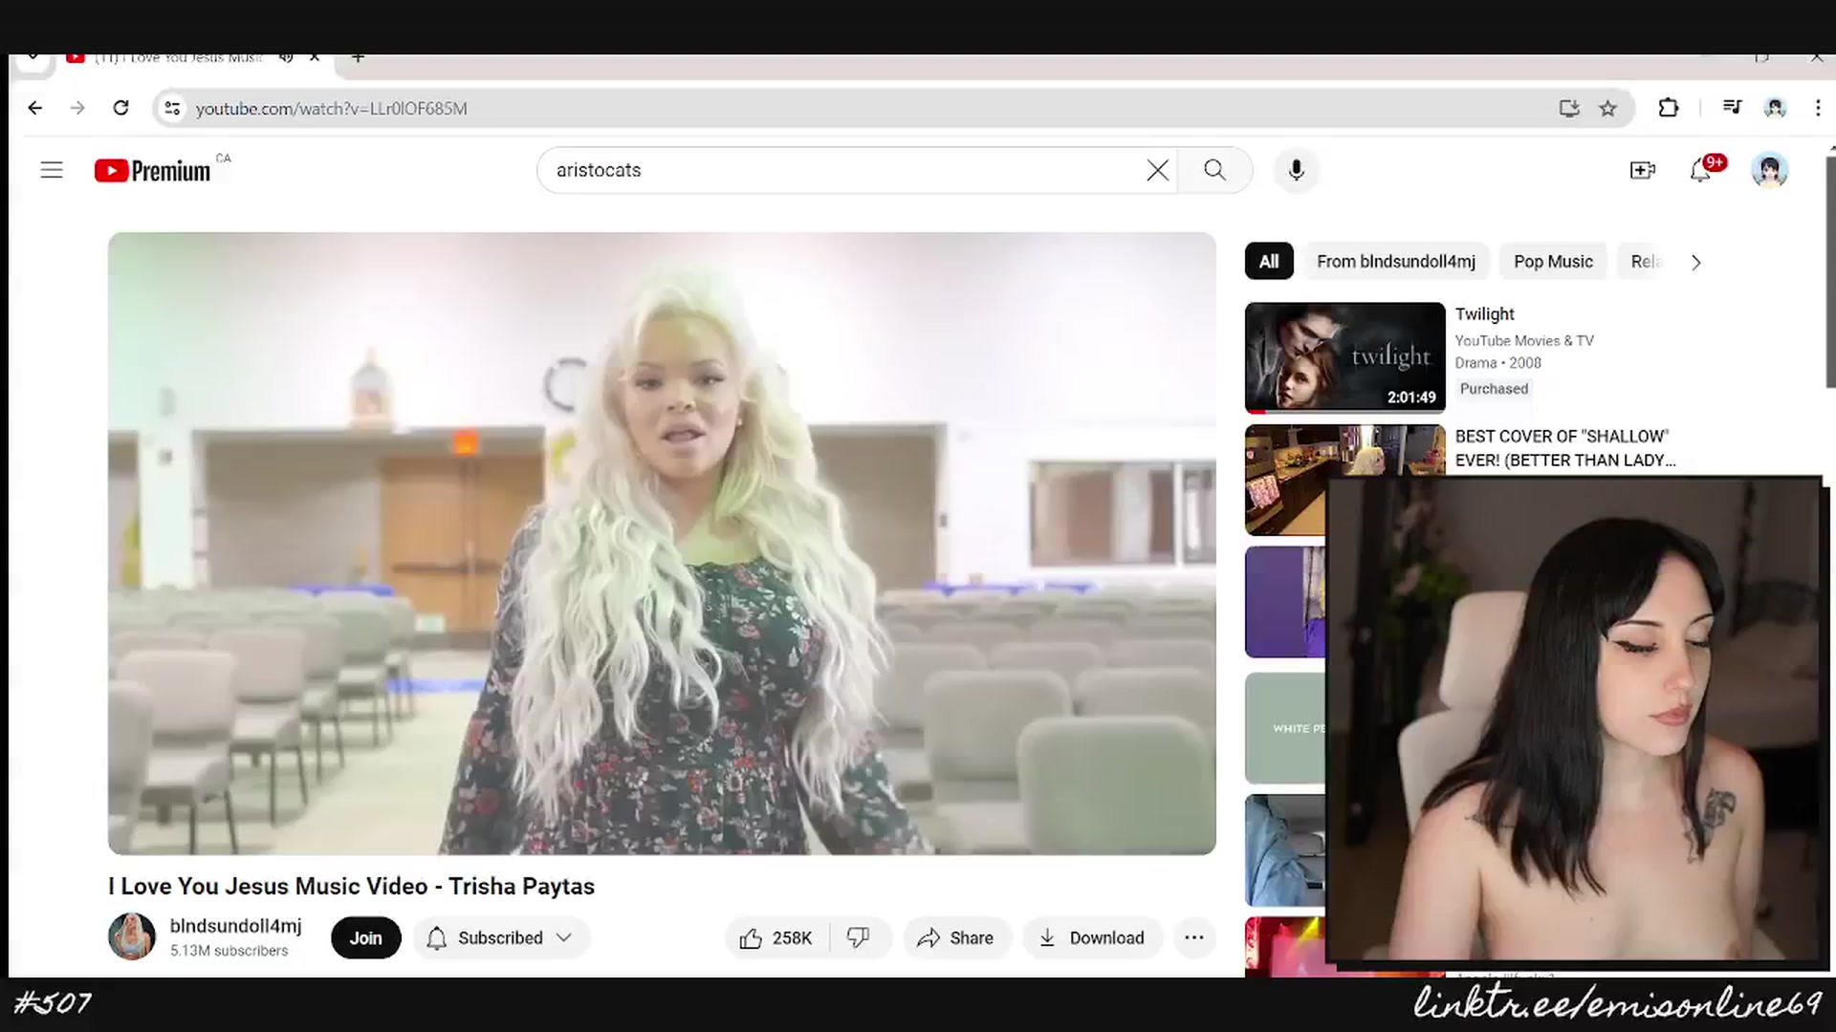Click YouTube Movies & TV channel text

click(x=1524, y=341)
